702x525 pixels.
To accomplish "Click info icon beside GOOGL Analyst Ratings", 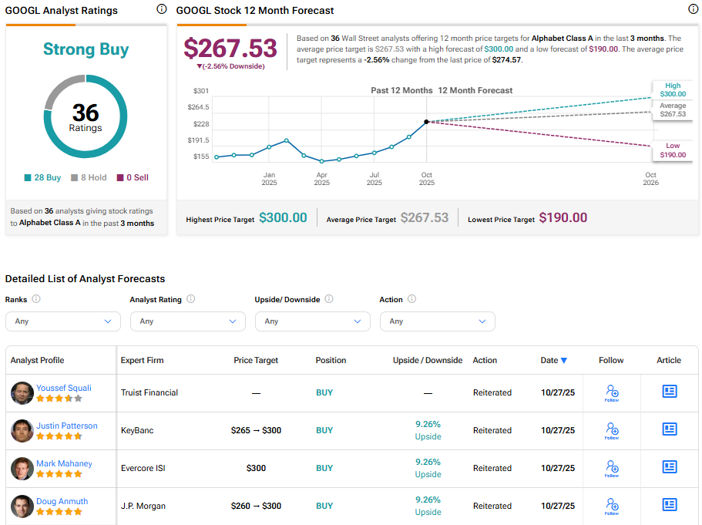I will 161,9.
